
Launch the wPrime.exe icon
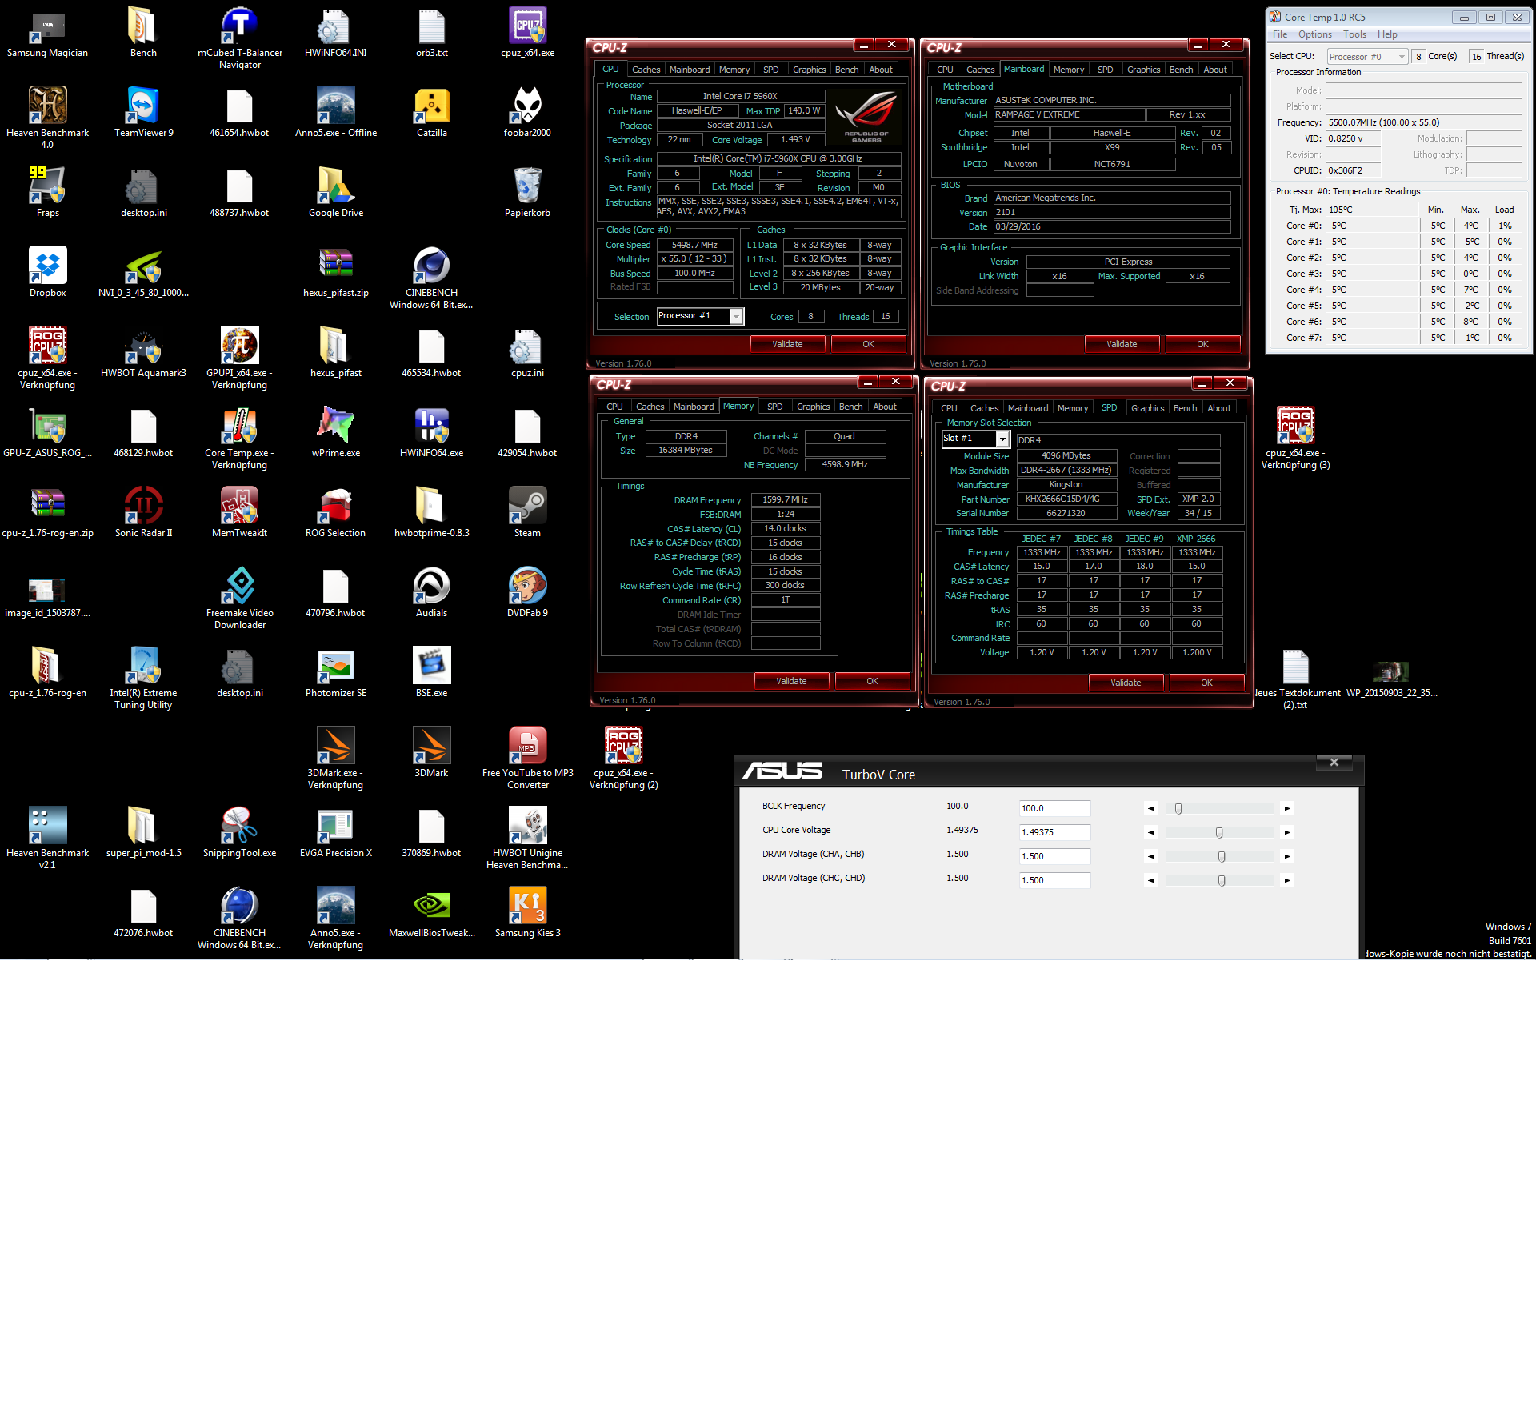click(335, 433)
